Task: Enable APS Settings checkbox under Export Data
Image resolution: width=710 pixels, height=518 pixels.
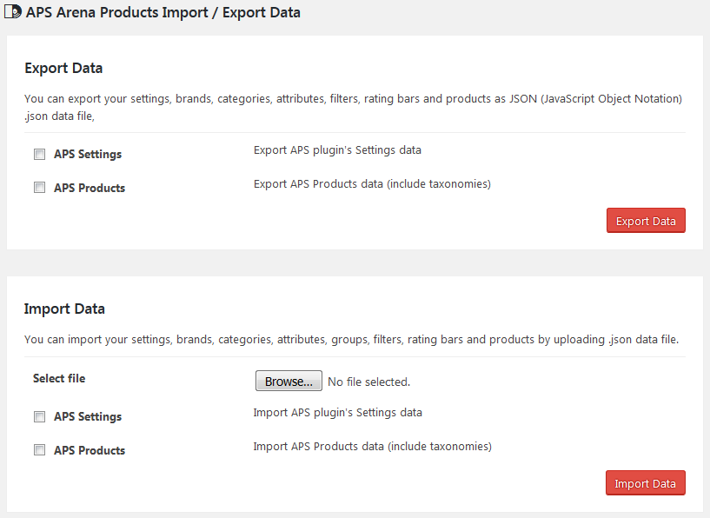Action: [39, 155]
